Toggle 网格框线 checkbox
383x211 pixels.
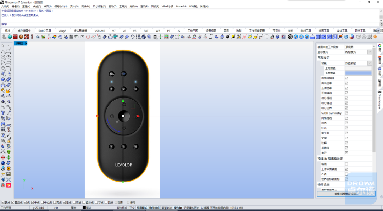click(x=346, y=118)
